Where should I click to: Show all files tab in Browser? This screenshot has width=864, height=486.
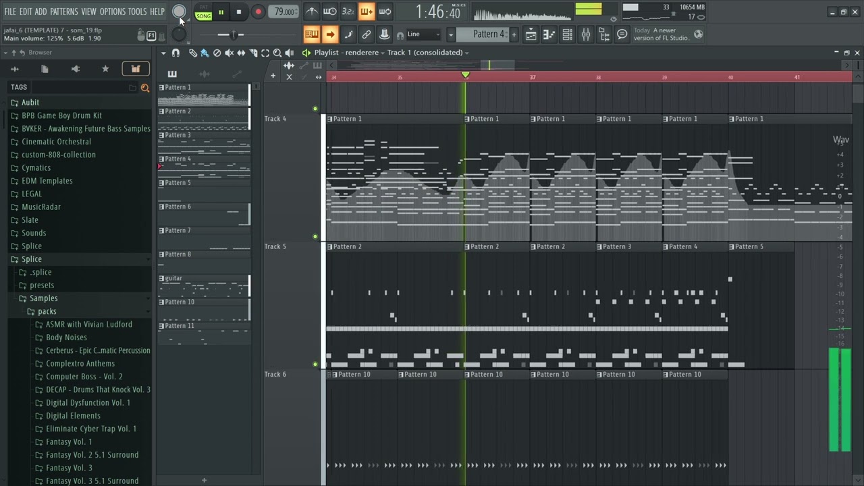pyautogui.click(x=45, y=69)
